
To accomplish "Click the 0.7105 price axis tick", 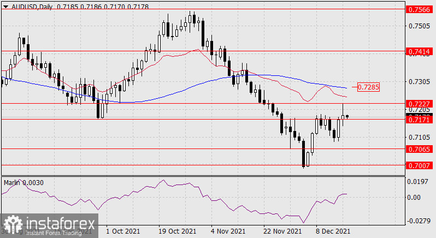I will [x=419, y=137].
